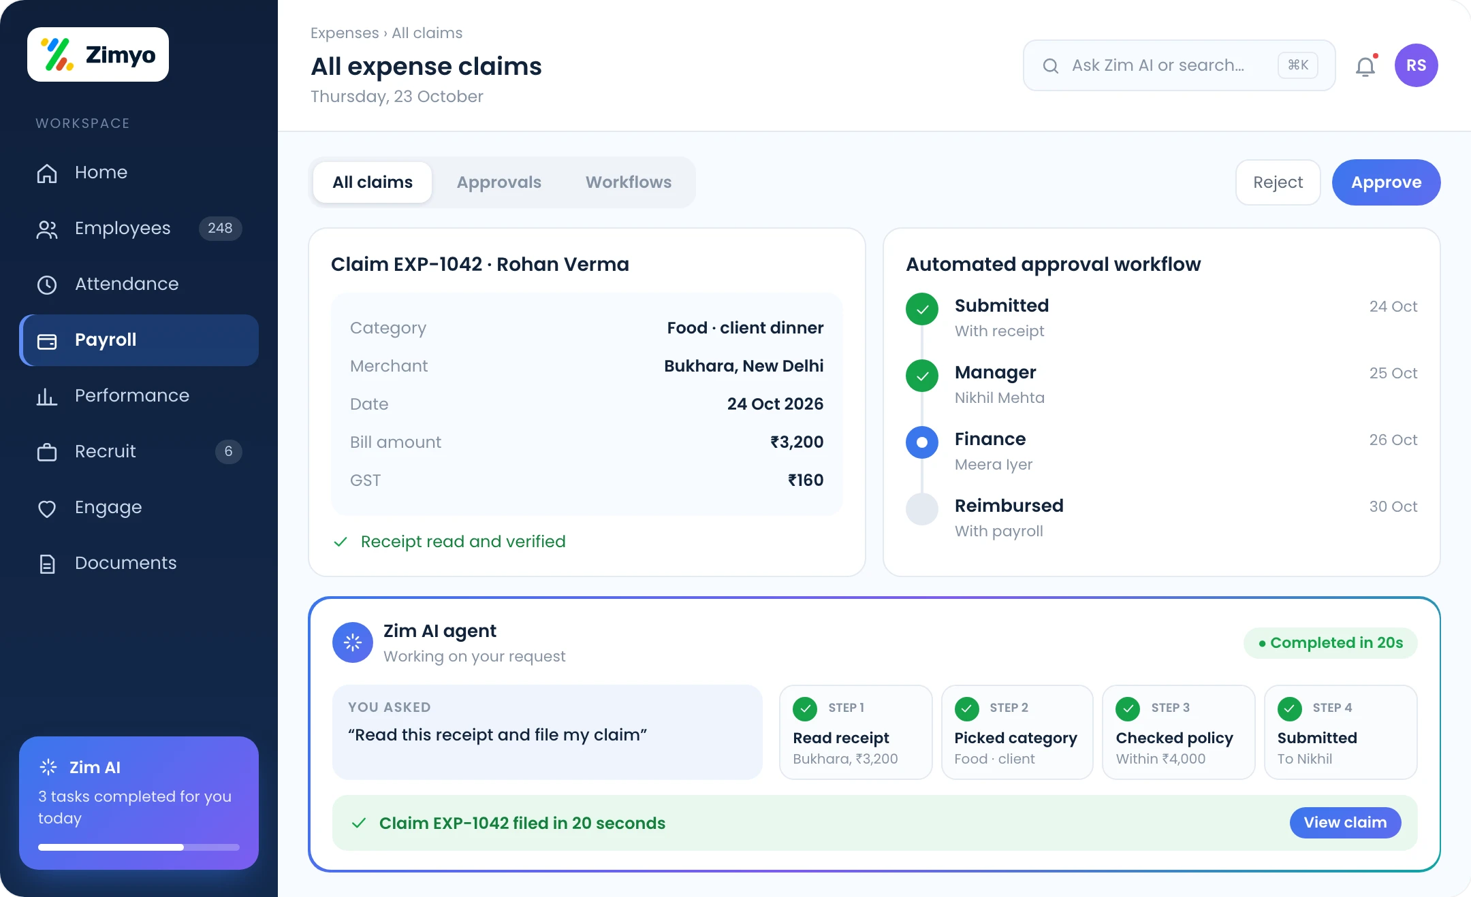Click the Zim AI tasks progress bar
Image resolution: width=1471 pixels, height=897 pixels.
(139, 847)
